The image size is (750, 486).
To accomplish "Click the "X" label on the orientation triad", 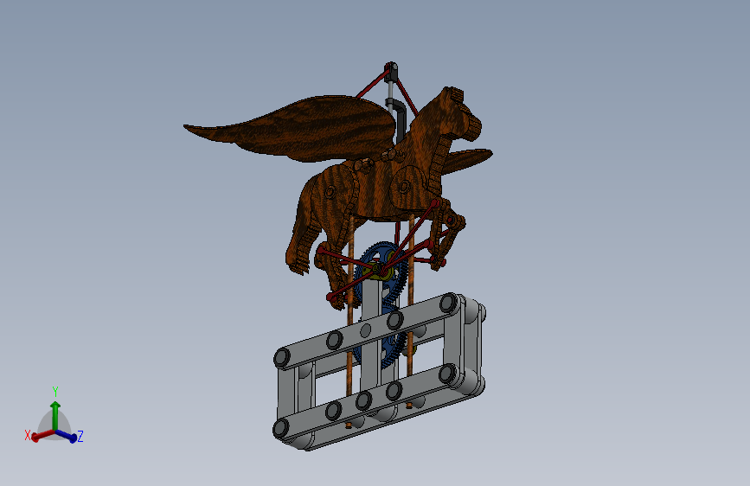I will point(28,435).
